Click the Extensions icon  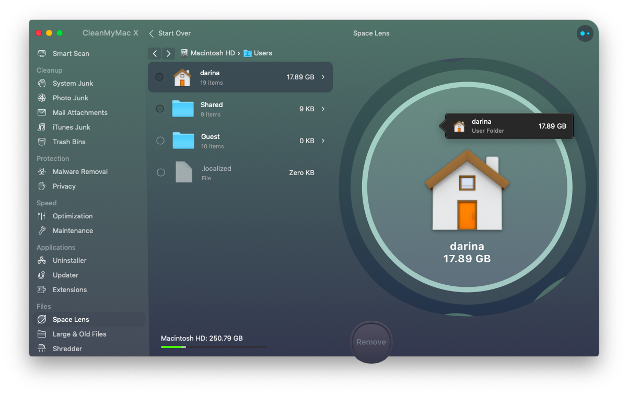42,289
